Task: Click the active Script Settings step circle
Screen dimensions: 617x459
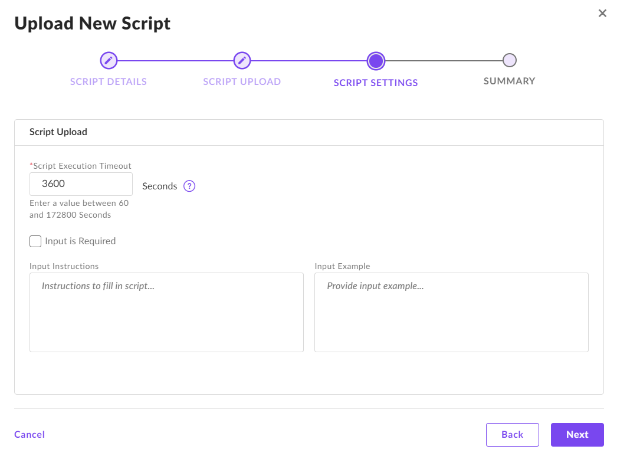Action: (x=376, y=61)
